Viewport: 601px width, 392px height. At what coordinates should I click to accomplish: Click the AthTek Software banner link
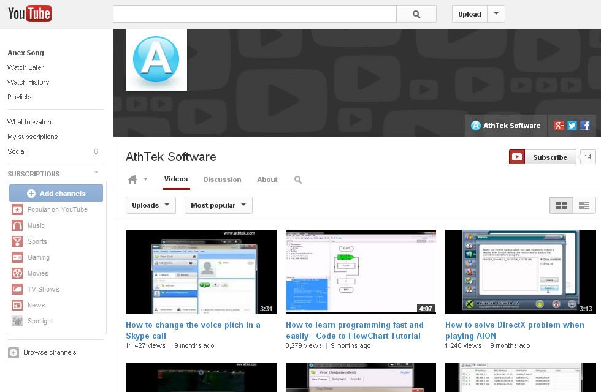(506, 126)
